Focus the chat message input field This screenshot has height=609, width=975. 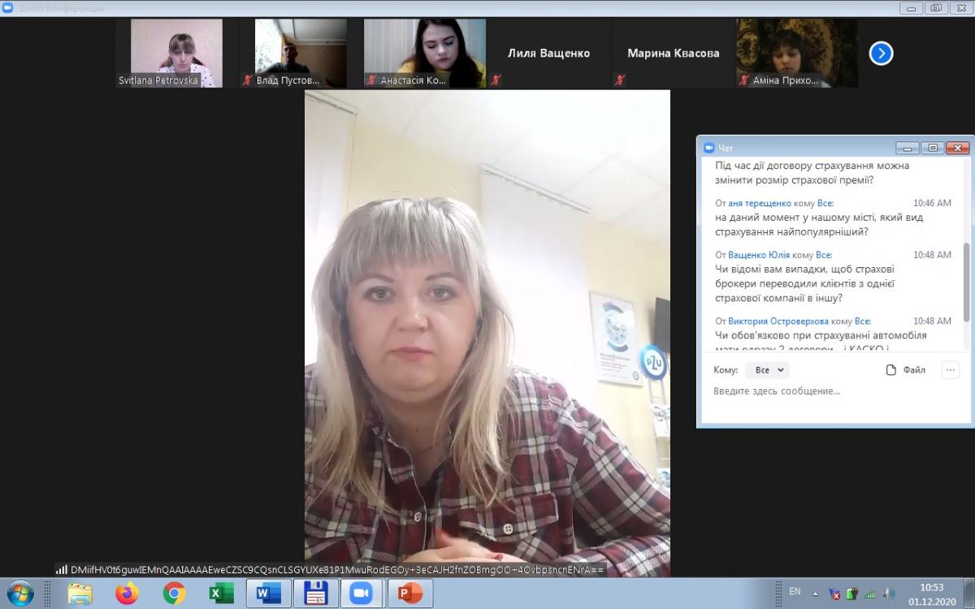[834, 391]
